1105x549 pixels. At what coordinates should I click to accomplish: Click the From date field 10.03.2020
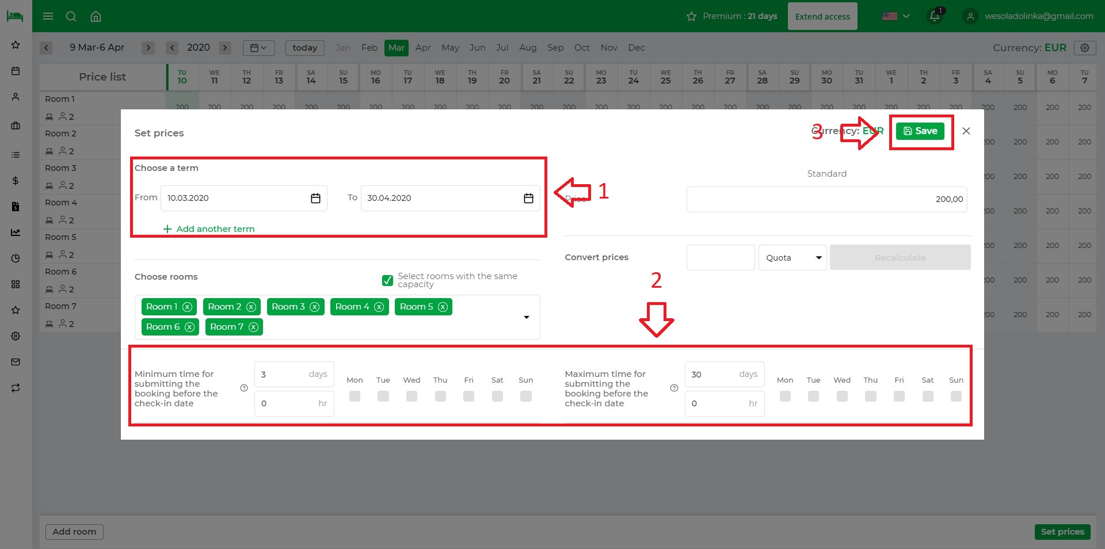click(244, 198)
